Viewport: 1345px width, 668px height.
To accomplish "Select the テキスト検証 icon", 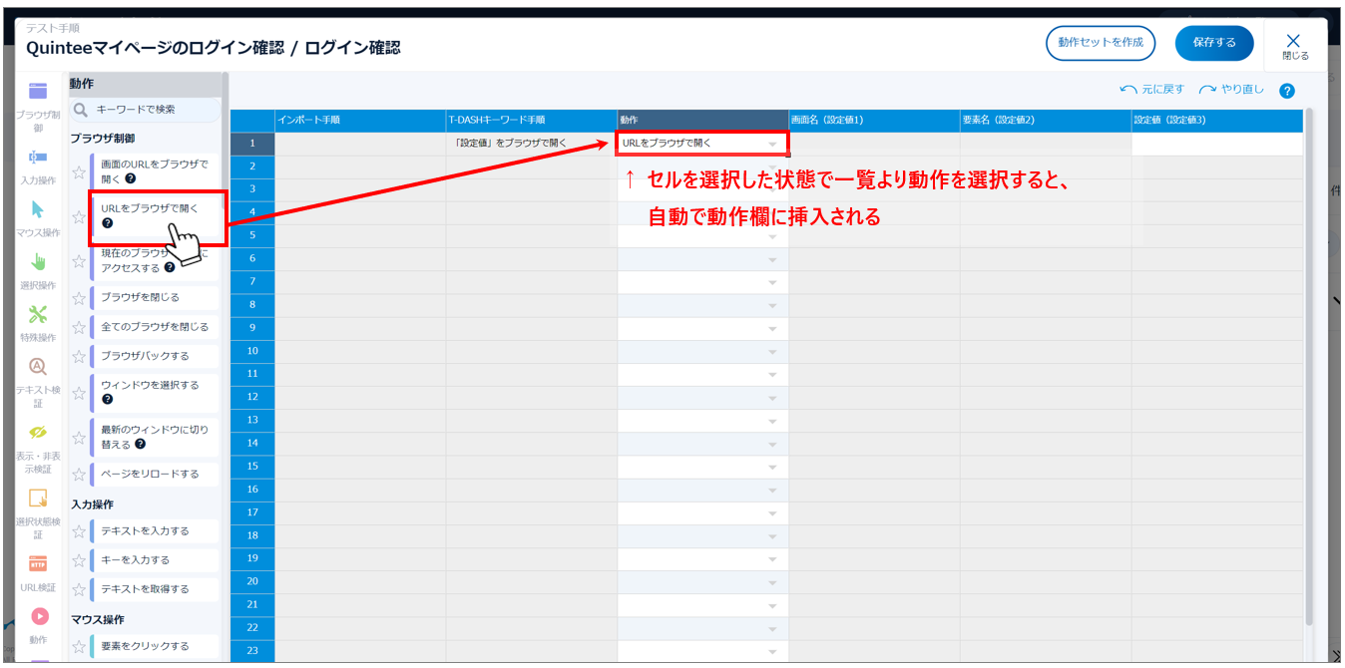I will pos(38,367).
